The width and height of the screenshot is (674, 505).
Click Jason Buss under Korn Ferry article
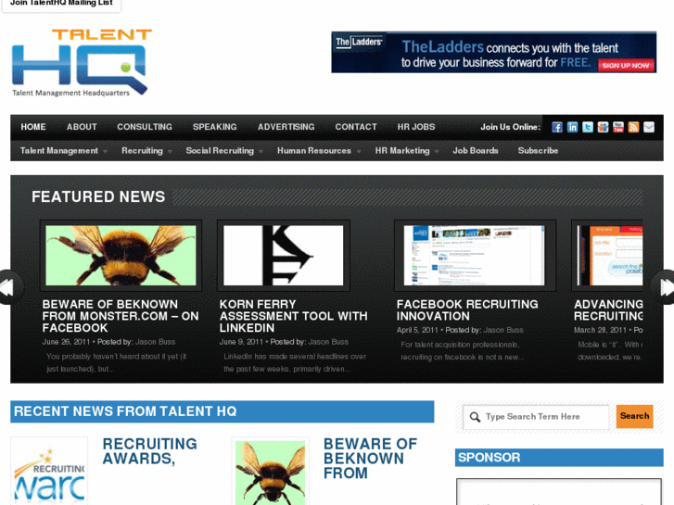coord(328,342)
